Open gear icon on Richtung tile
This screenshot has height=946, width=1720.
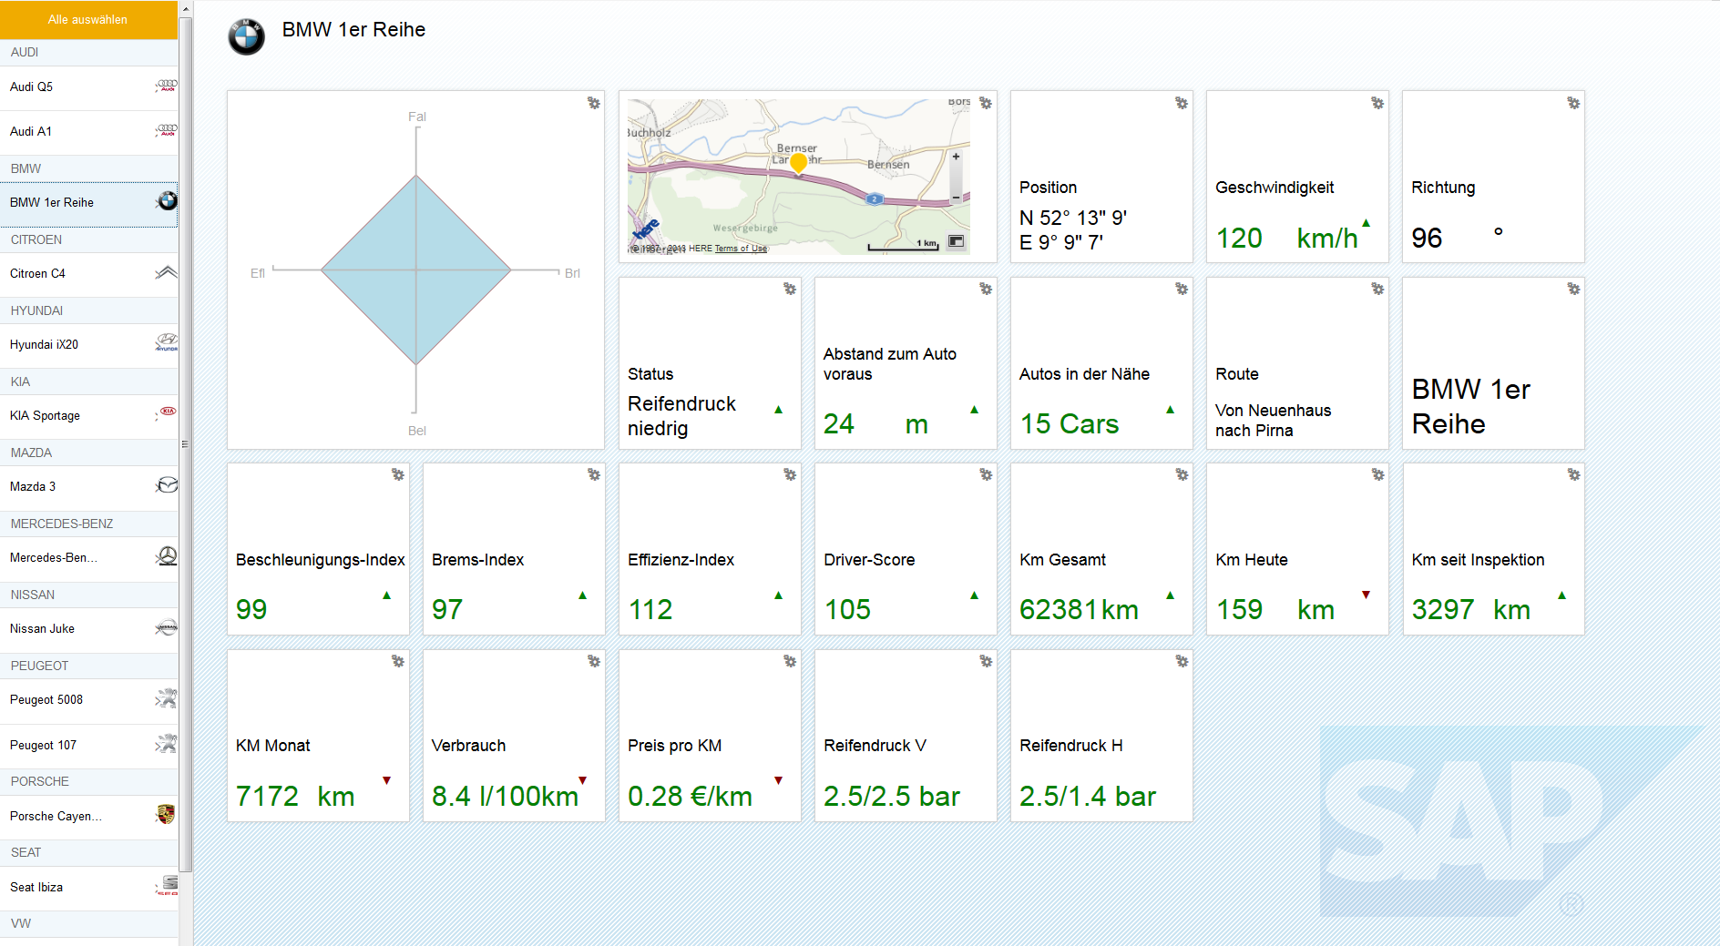click(x=1573, y=103)
